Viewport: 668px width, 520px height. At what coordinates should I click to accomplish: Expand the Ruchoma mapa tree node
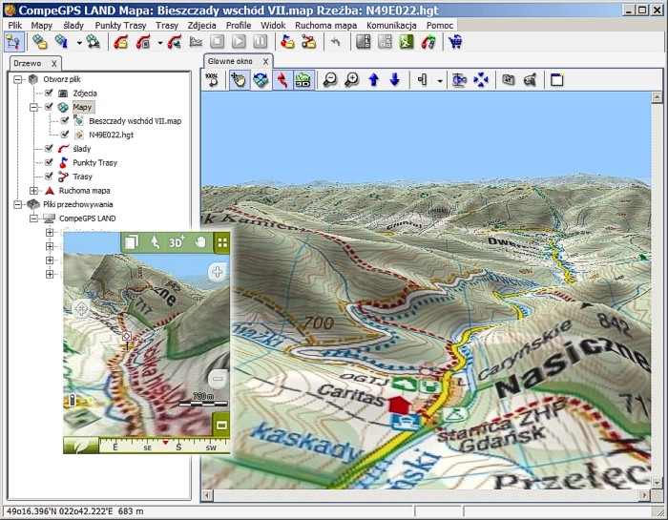tap(33, 191)
